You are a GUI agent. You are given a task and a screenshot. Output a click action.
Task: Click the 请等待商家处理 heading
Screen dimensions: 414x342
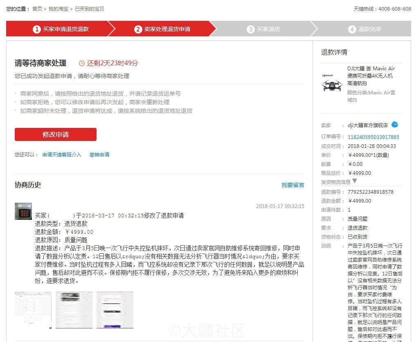pos(40,63)
